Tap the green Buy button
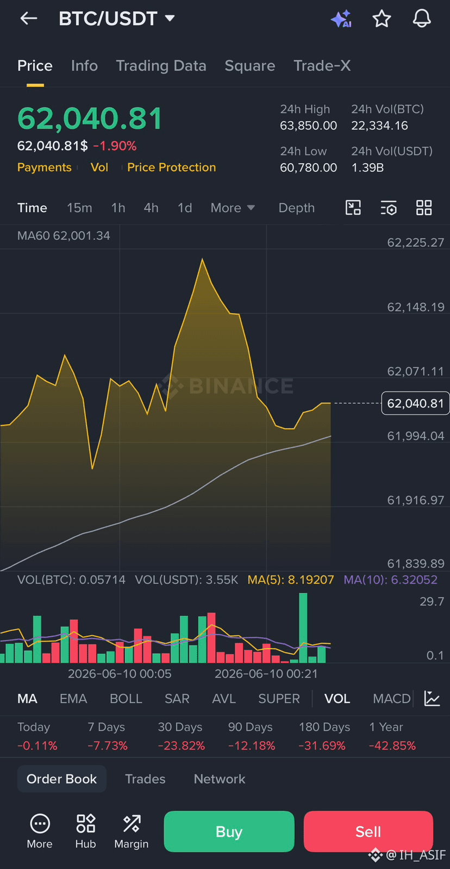This screenshot has height=869, width=450. pyautogui.click(x=229, y=831)
